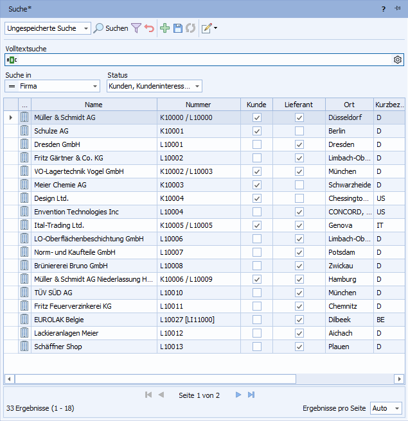
Task: Select the TÜV SÜD AG row
Action: 93,293
